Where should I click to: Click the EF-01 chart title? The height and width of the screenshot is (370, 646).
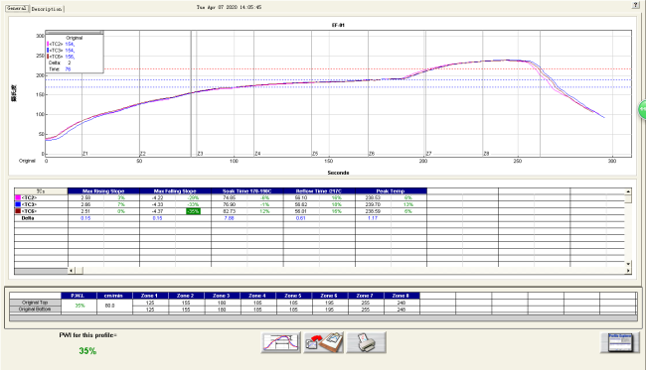click(x=338, y=25)
